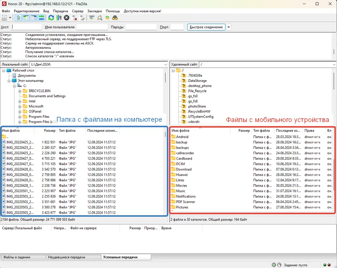Expand the Intel folder node
Viewport: 337px width, 268px height.
click(x=20, y=102)
